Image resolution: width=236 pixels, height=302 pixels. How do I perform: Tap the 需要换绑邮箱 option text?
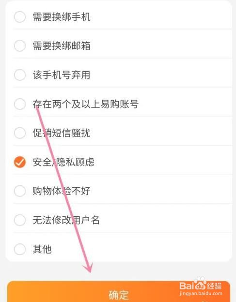tap(62, 46)
